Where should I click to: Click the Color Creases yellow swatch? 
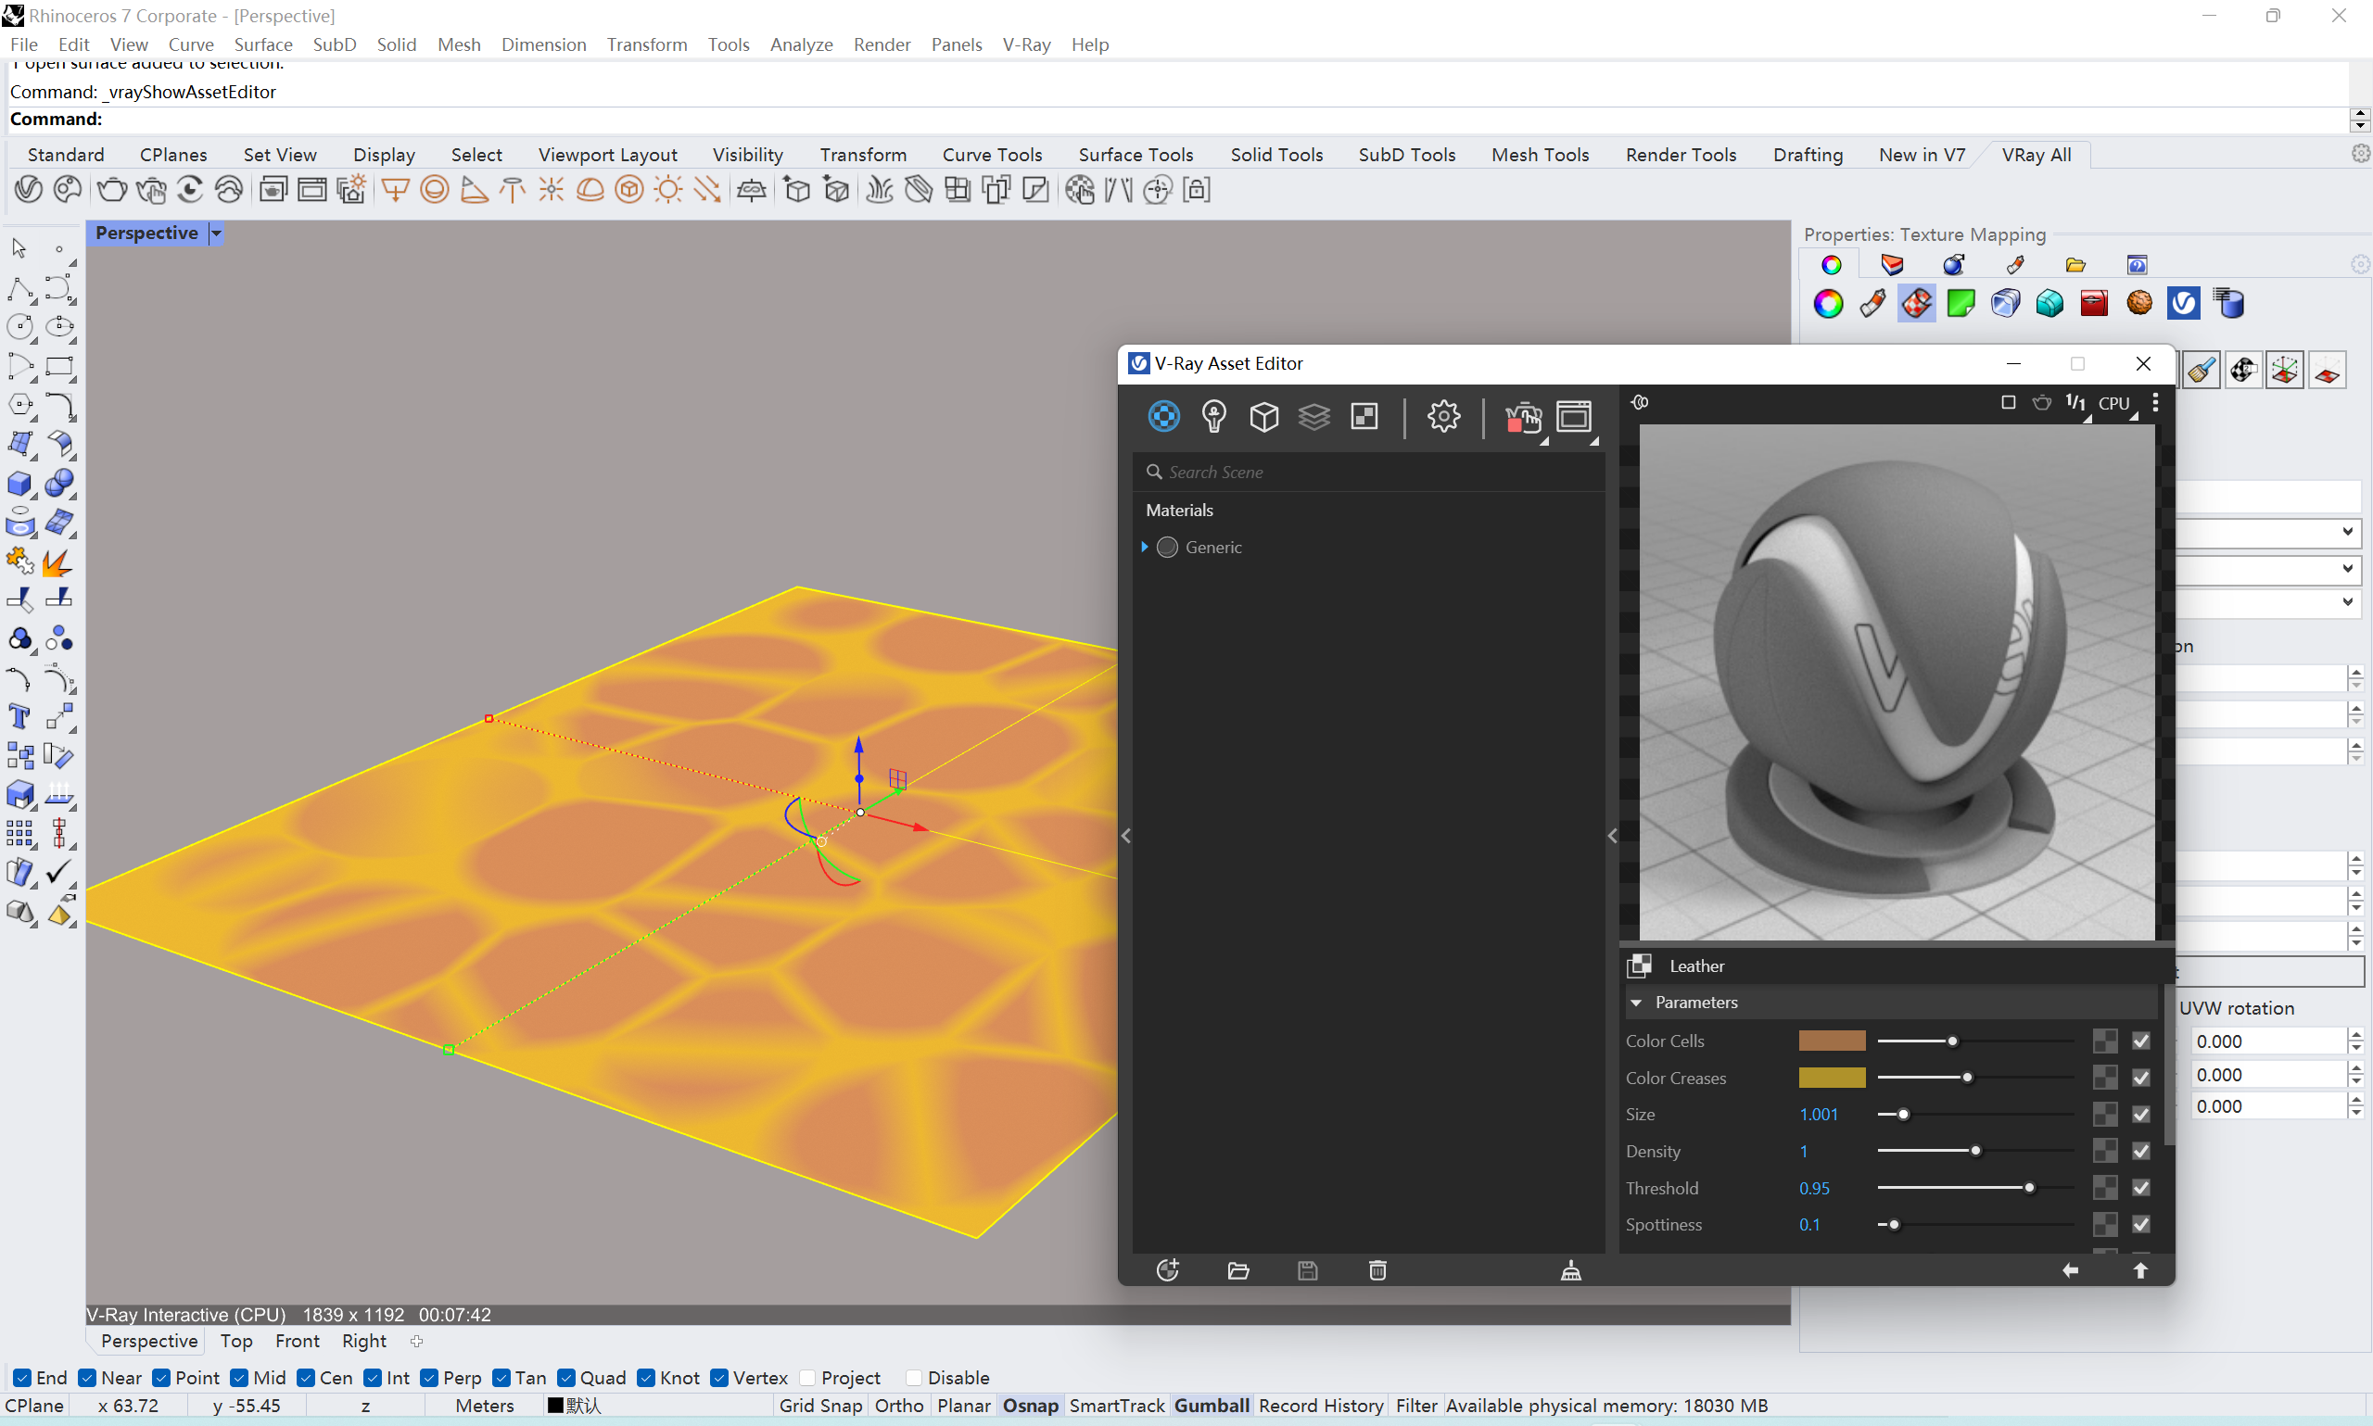click(x=1832, y=1078)
